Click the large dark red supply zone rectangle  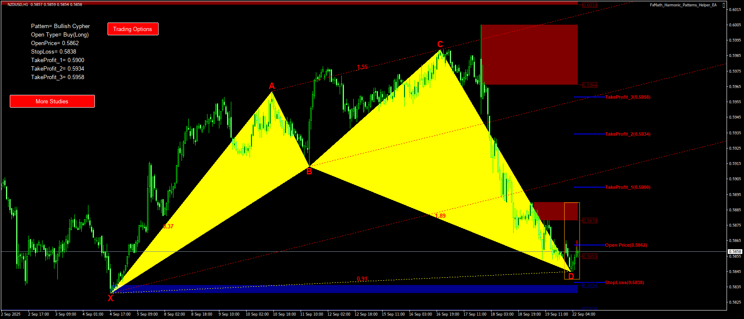(x=529, y=54)
